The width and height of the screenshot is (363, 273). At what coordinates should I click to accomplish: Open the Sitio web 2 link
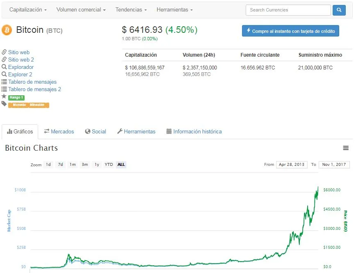tap(21, 60)
